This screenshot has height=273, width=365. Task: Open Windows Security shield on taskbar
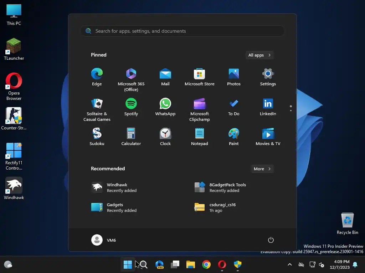click(x=238, y=264)
